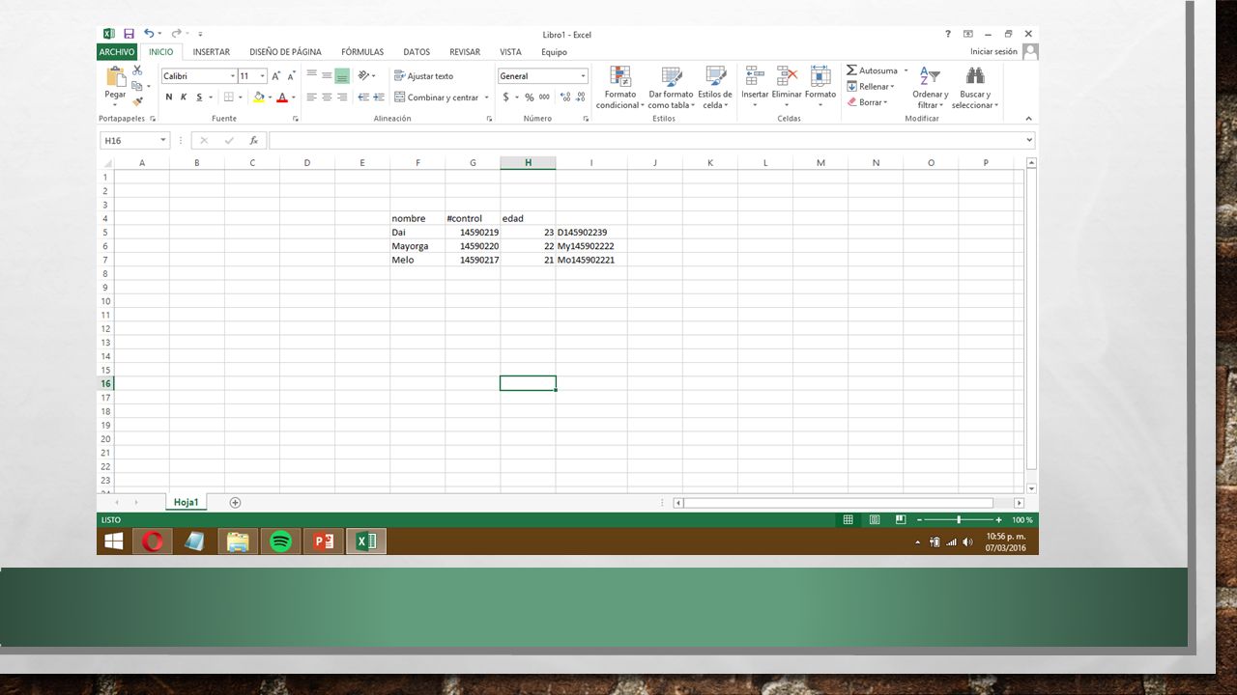Expand the Combinar y centrar dropdown arrow
1237x695 pixels.
pos(486,97)
